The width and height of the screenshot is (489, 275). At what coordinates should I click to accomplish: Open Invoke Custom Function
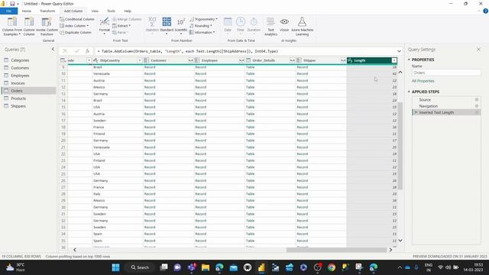(47, 26)
